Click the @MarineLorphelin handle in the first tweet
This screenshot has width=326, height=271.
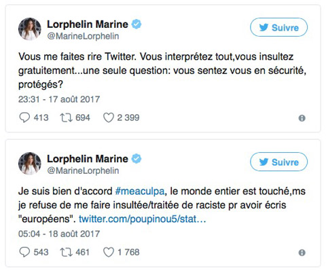[x=83, y=36]
